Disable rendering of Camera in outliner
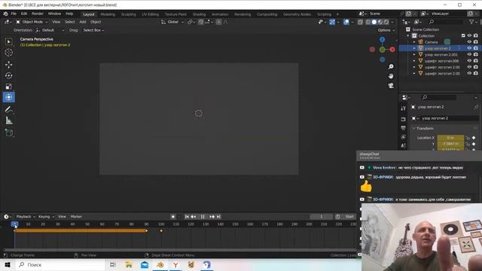The width and height of the screenshot is (482, 271). [x=475, y=42]
